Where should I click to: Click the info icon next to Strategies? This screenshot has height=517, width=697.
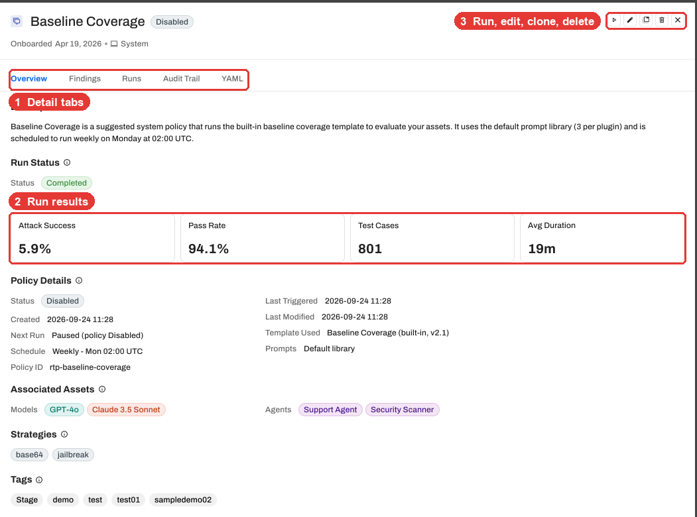point(64,434)
